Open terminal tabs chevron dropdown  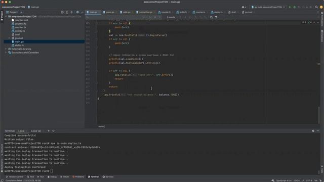point(53,131)
